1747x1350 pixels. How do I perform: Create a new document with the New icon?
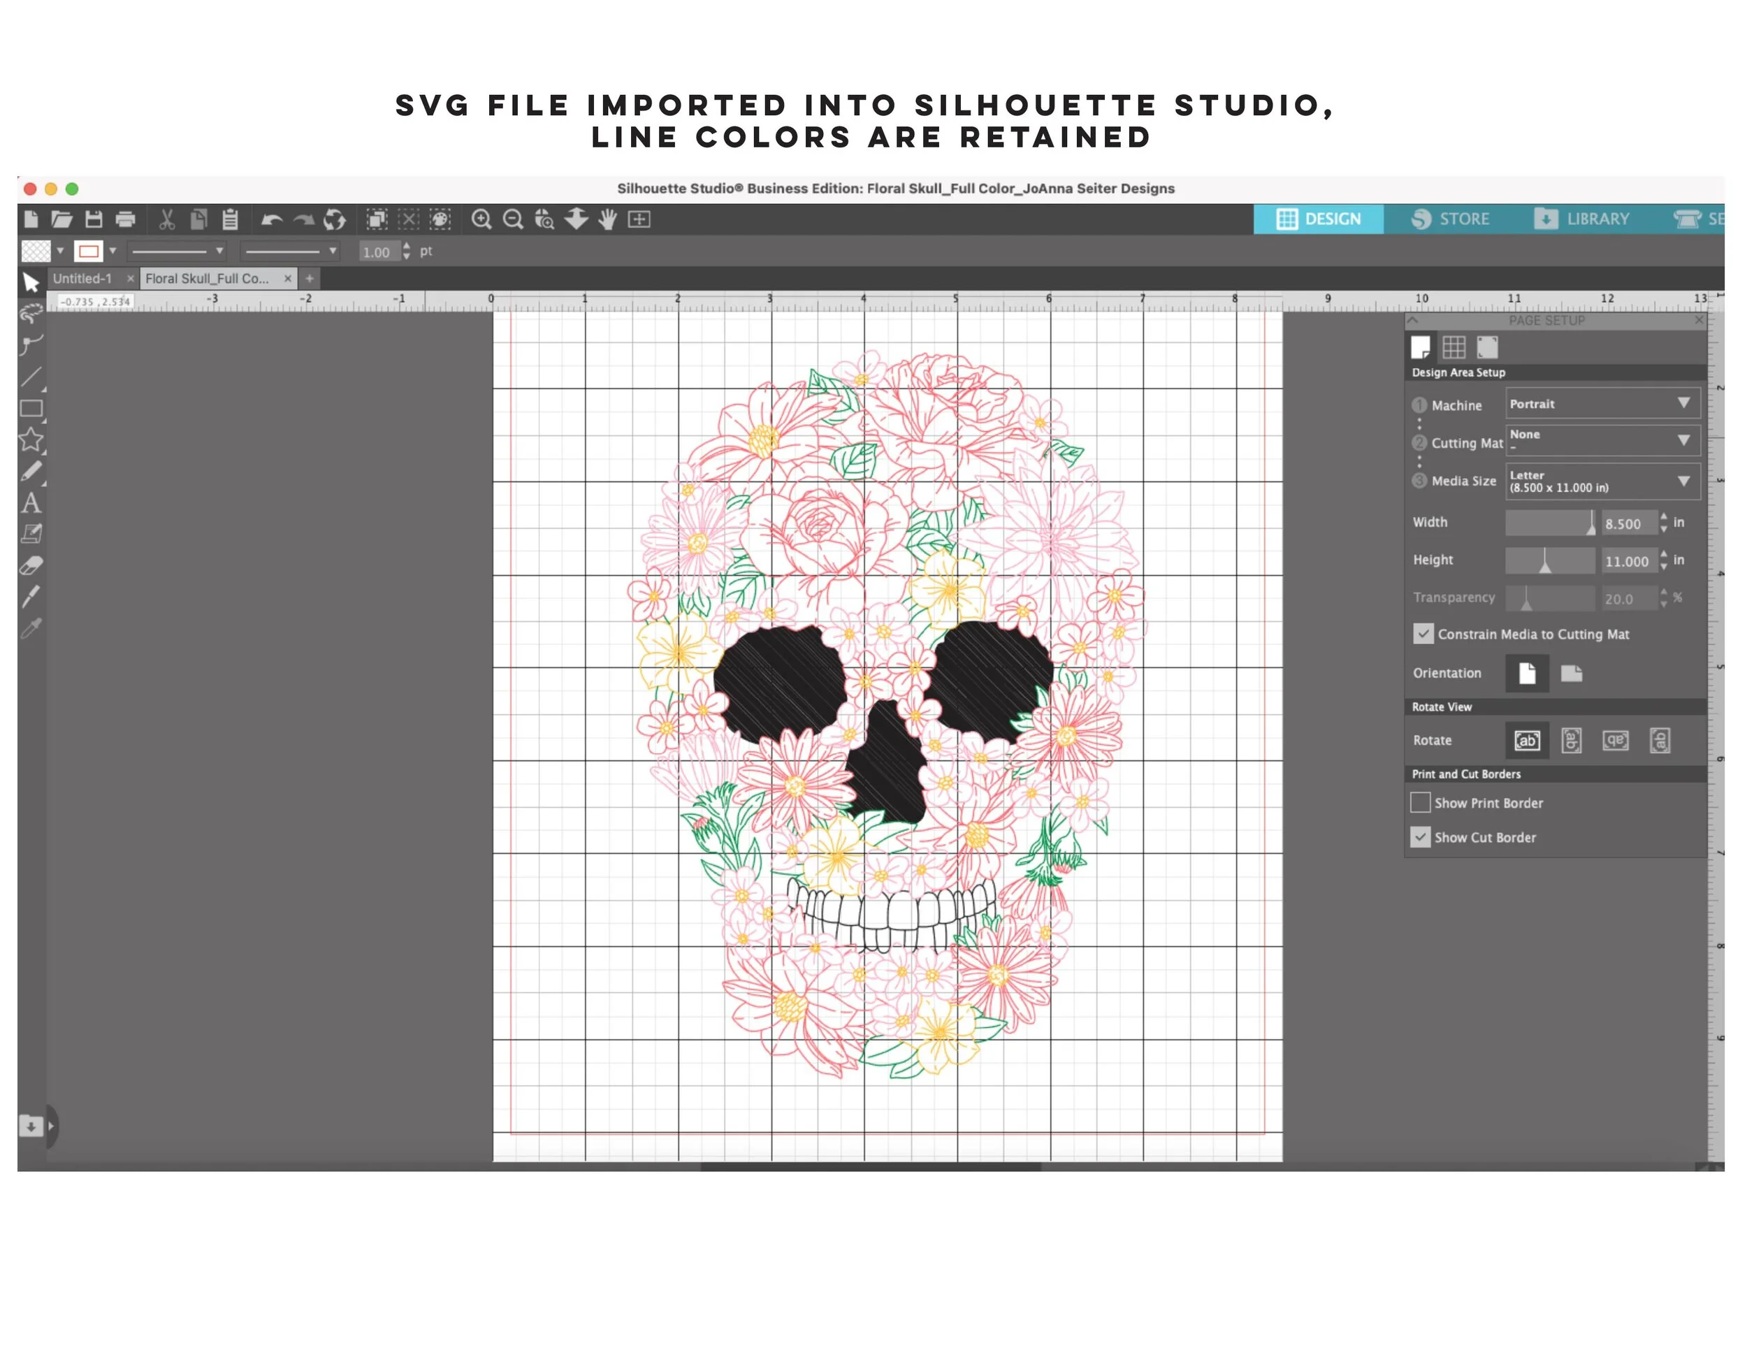point(31,219)
